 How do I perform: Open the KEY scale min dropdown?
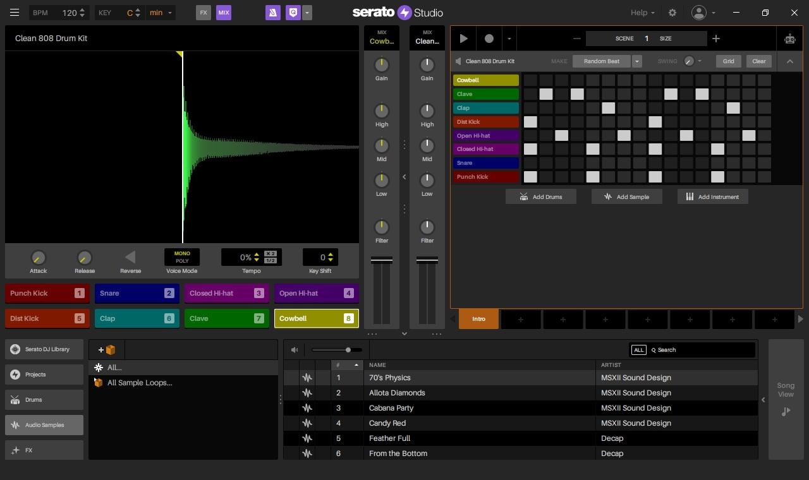(x=161, y=13)
